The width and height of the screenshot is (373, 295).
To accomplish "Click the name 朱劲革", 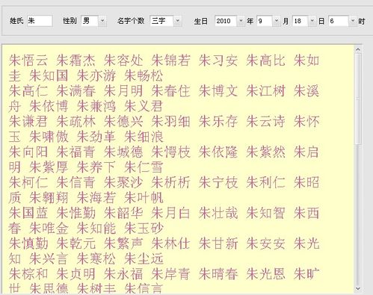I will pyautogui.click(x=96, y=137).
